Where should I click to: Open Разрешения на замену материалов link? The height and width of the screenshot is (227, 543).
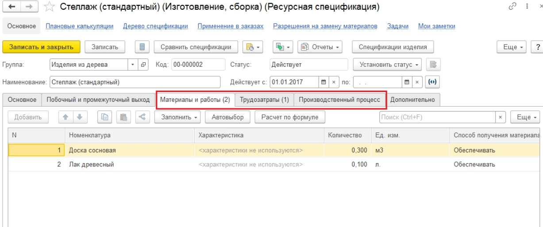click(x=325, y=27)
